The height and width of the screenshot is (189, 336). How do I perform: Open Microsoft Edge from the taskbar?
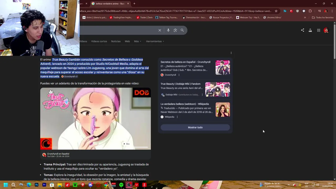[x=29, y=185]
